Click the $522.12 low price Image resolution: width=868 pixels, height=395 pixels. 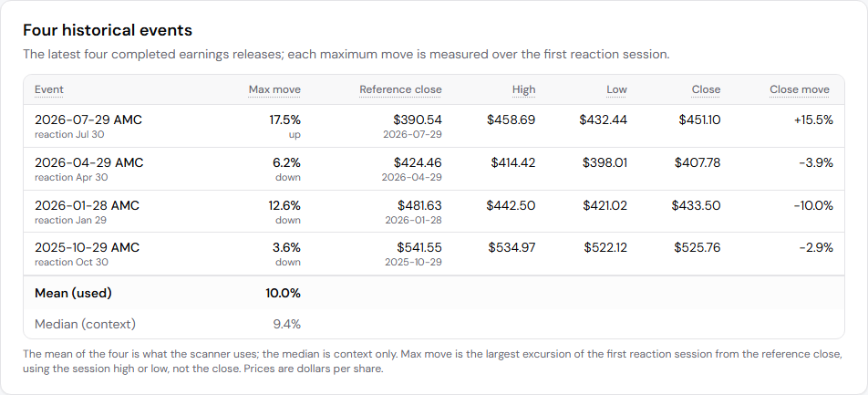click(x=605, y=247)
